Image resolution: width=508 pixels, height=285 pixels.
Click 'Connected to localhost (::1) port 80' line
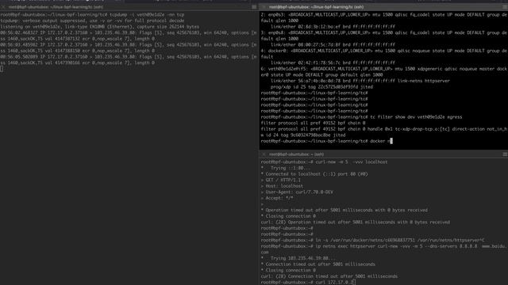point(314,174)
